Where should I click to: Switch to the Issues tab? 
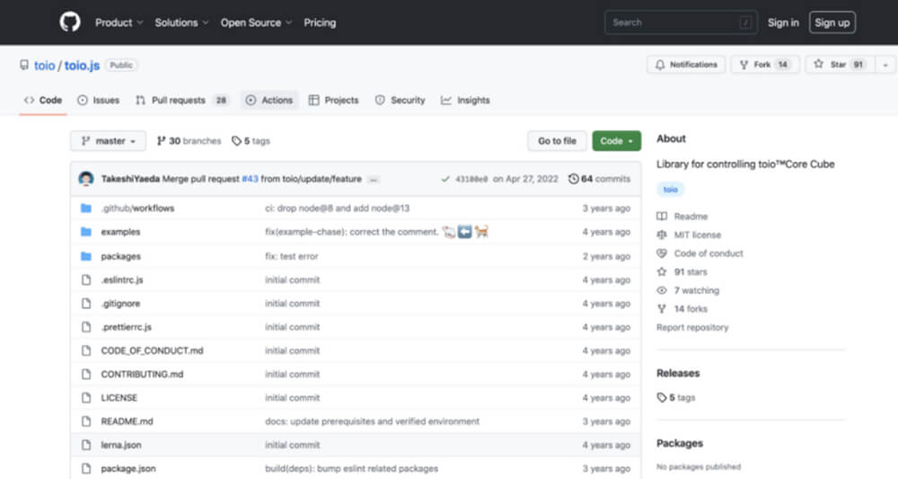coord(99,101)
